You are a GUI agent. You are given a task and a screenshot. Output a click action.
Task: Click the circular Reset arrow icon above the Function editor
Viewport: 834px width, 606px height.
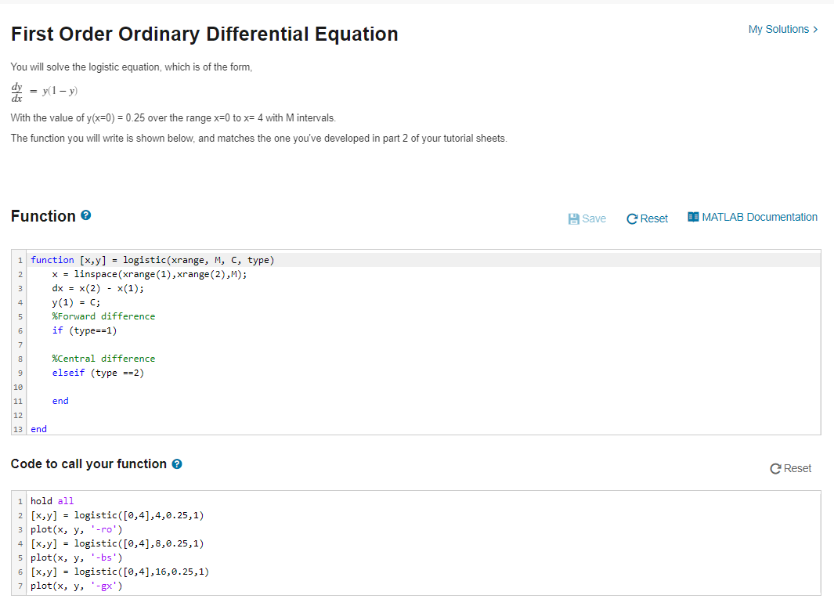632,218
